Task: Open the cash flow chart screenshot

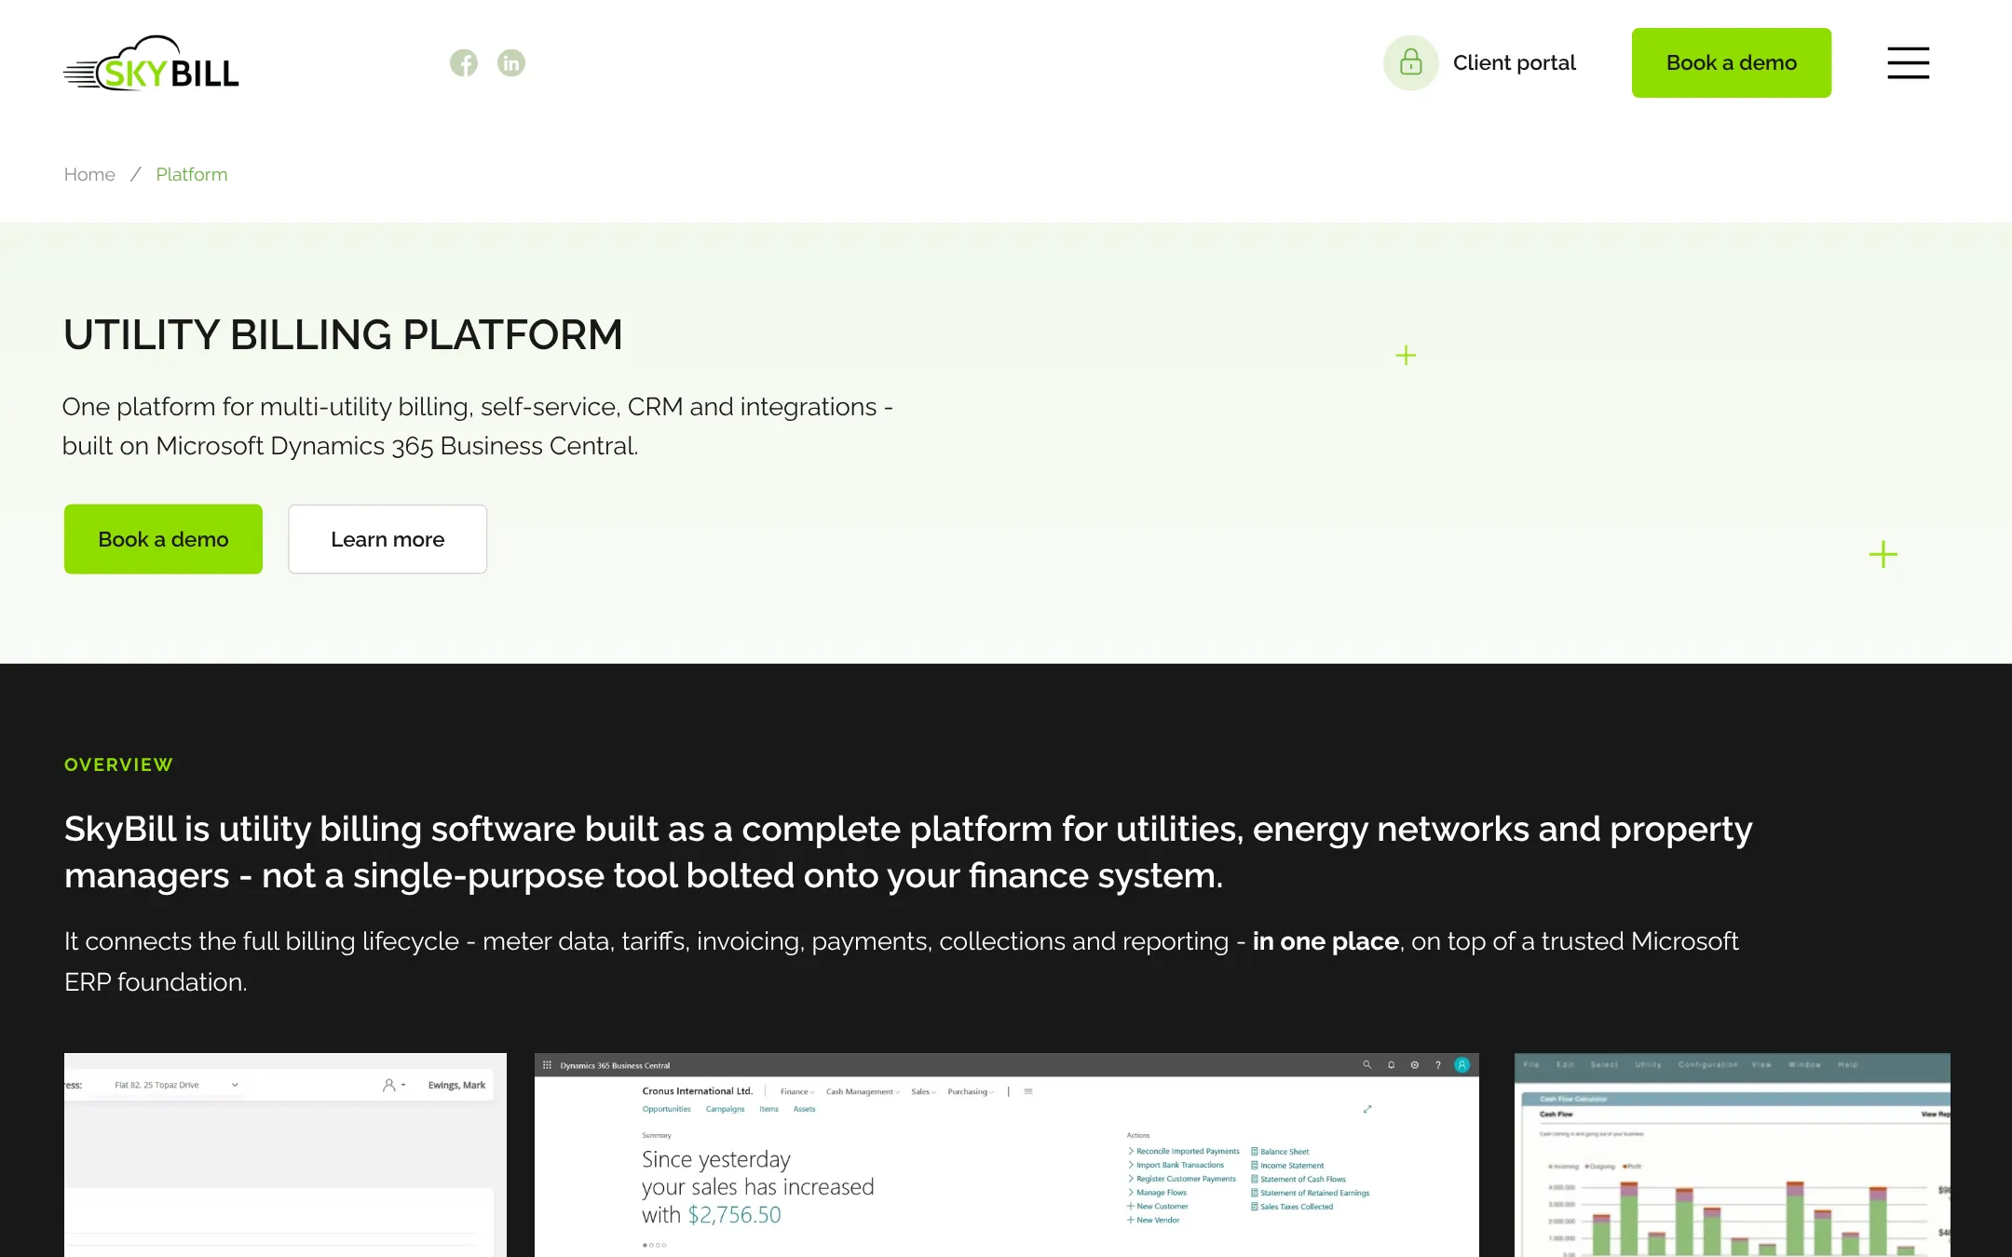Action: coord(1732,1155)
